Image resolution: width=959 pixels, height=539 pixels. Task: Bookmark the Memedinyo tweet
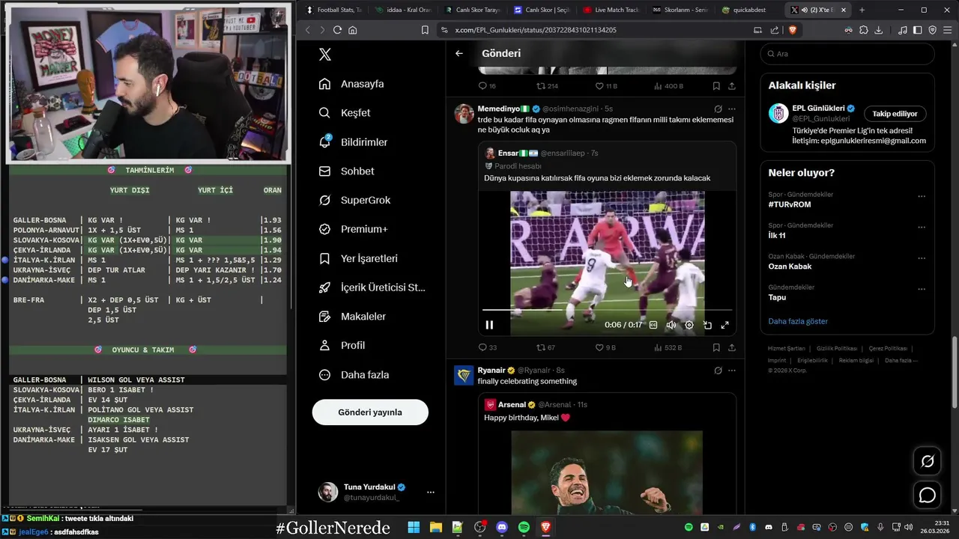click(716, 347)
